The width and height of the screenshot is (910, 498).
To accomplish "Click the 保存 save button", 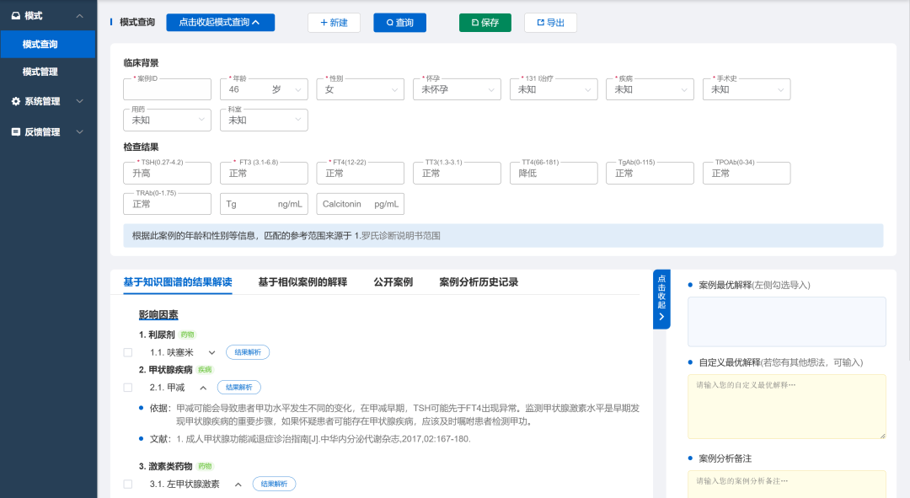I will point(485,23).
